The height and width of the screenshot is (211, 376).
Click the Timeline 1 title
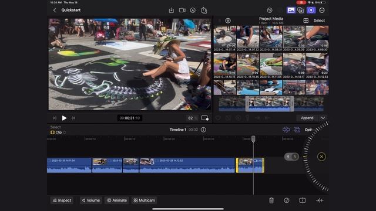tap(177, 130)
